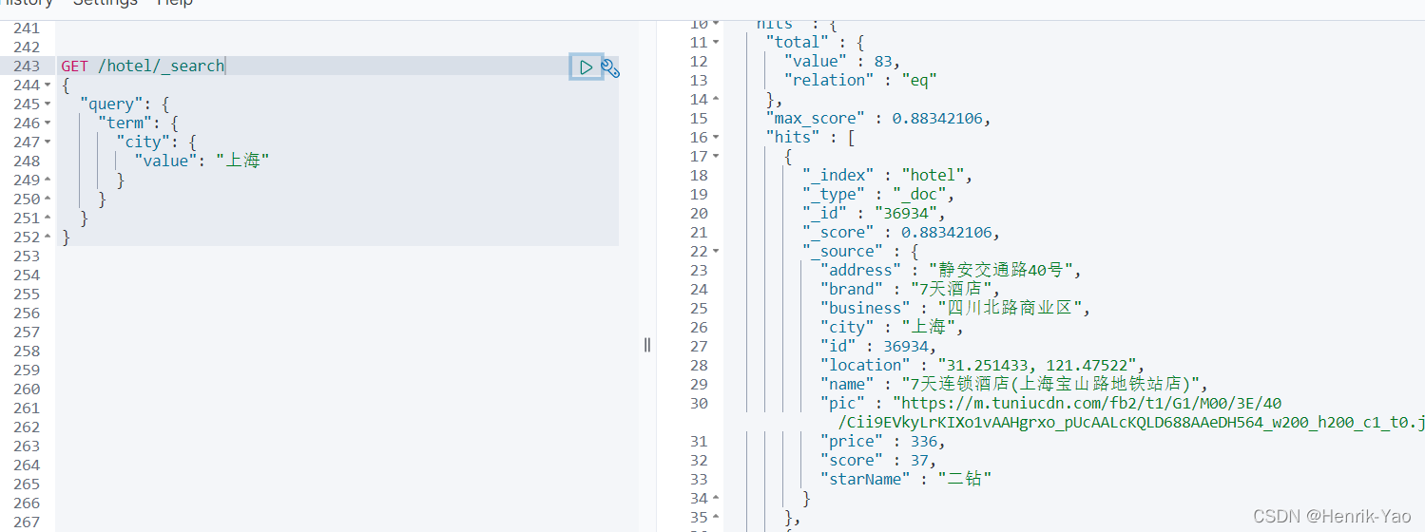Click line number 253 in request gutter
The height and width of the screenshot is (532, 1425).
[27, 256]
